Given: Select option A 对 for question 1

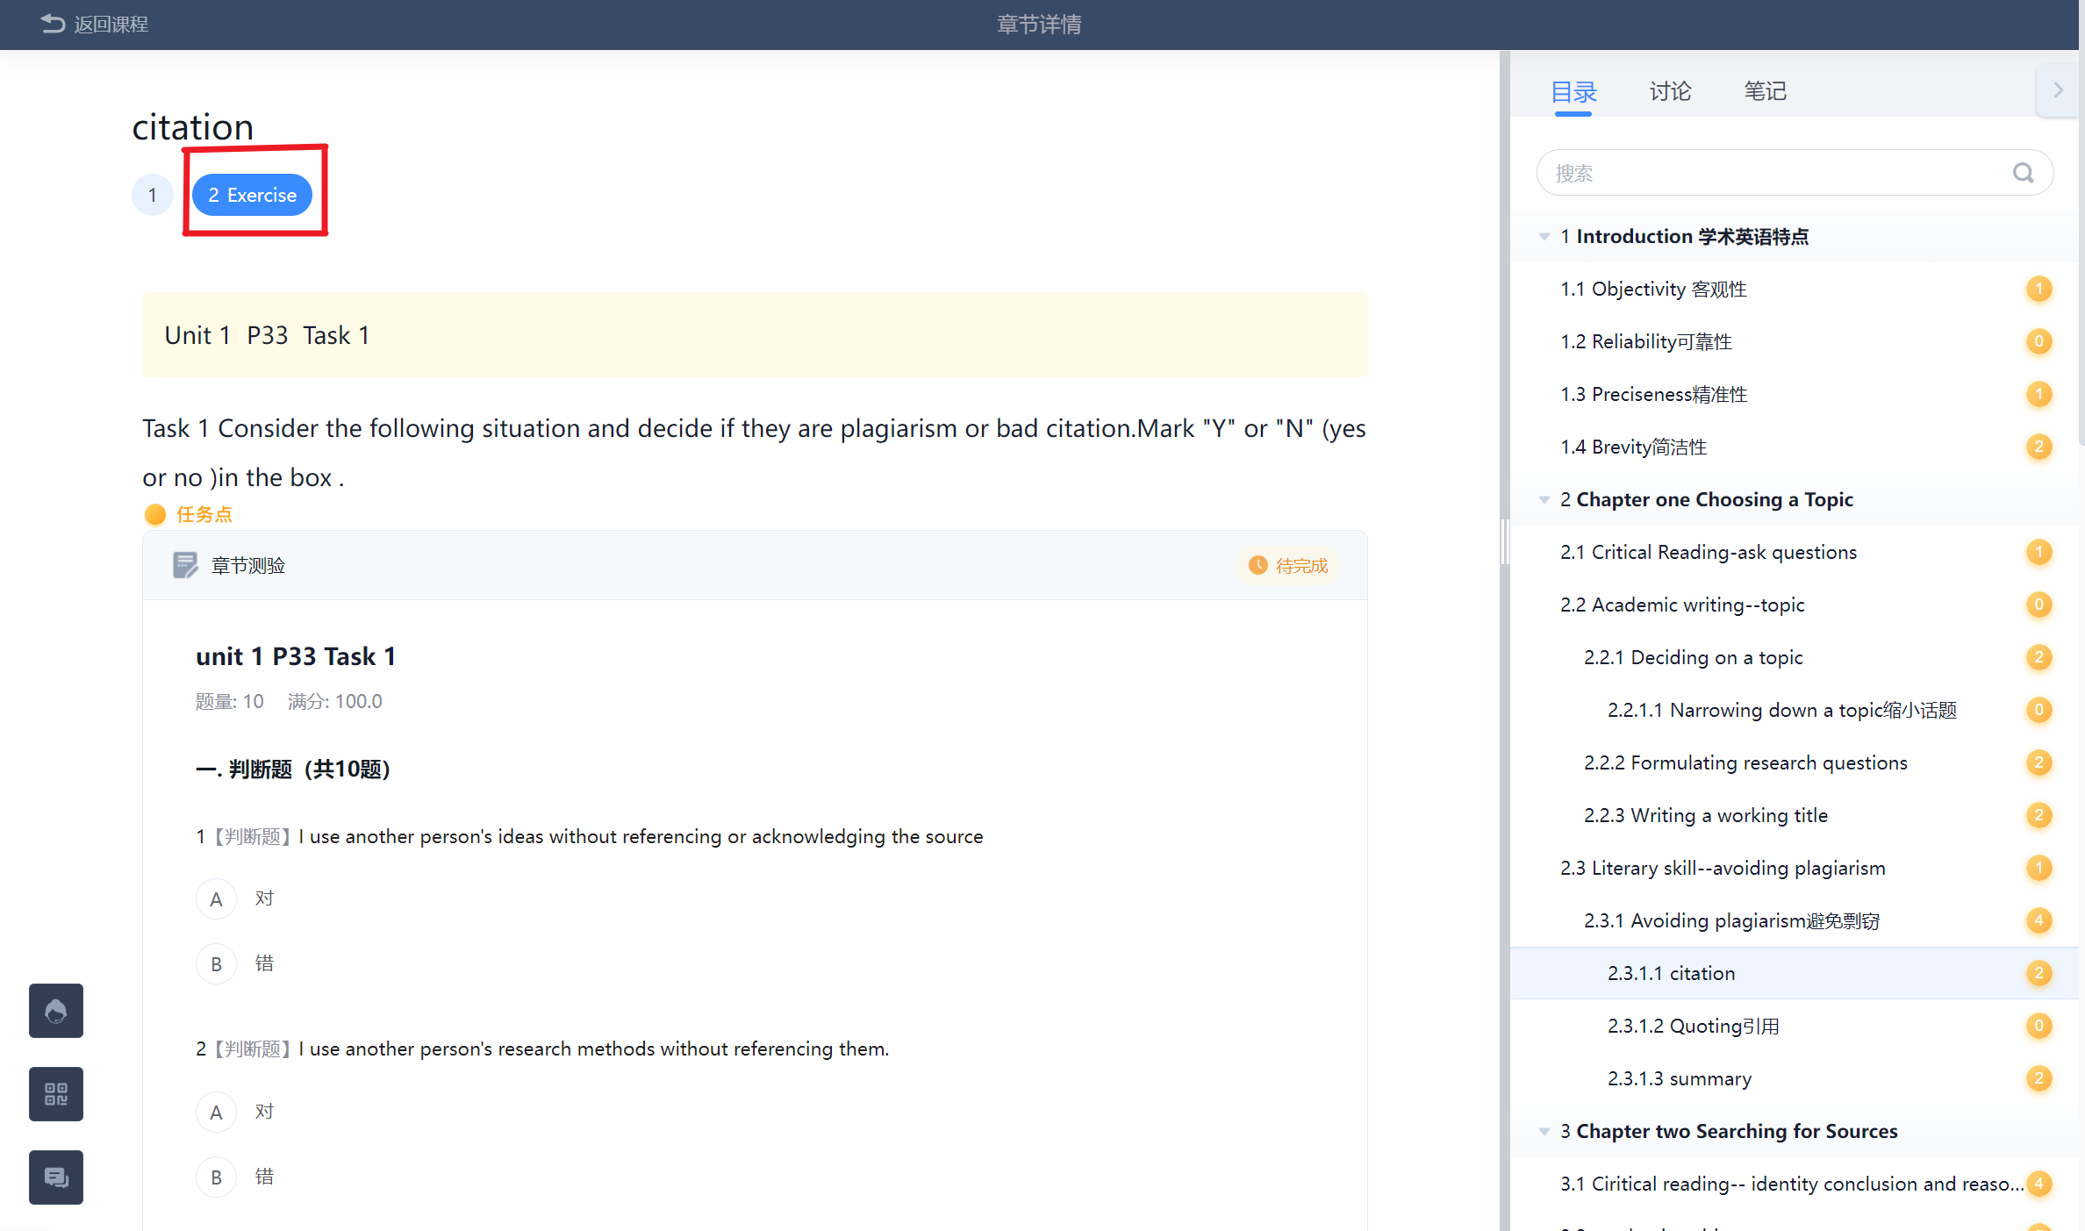Looking at the screenshot, I should click(216, 899).
